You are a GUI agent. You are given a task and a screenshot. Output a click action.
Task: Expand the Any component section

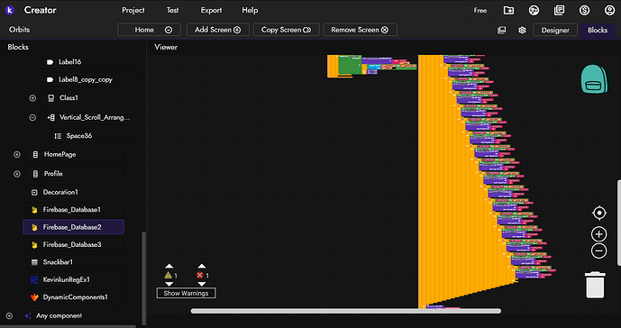click(x=9, y=316)
